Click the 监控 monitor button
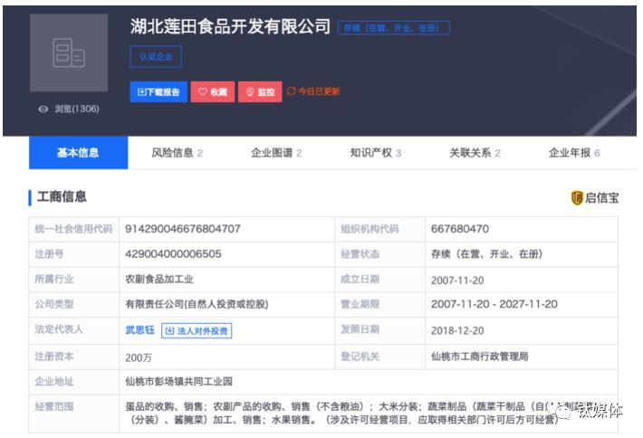Image resolution: width=643 pixels, height=438 pixels. coord(260,91)
